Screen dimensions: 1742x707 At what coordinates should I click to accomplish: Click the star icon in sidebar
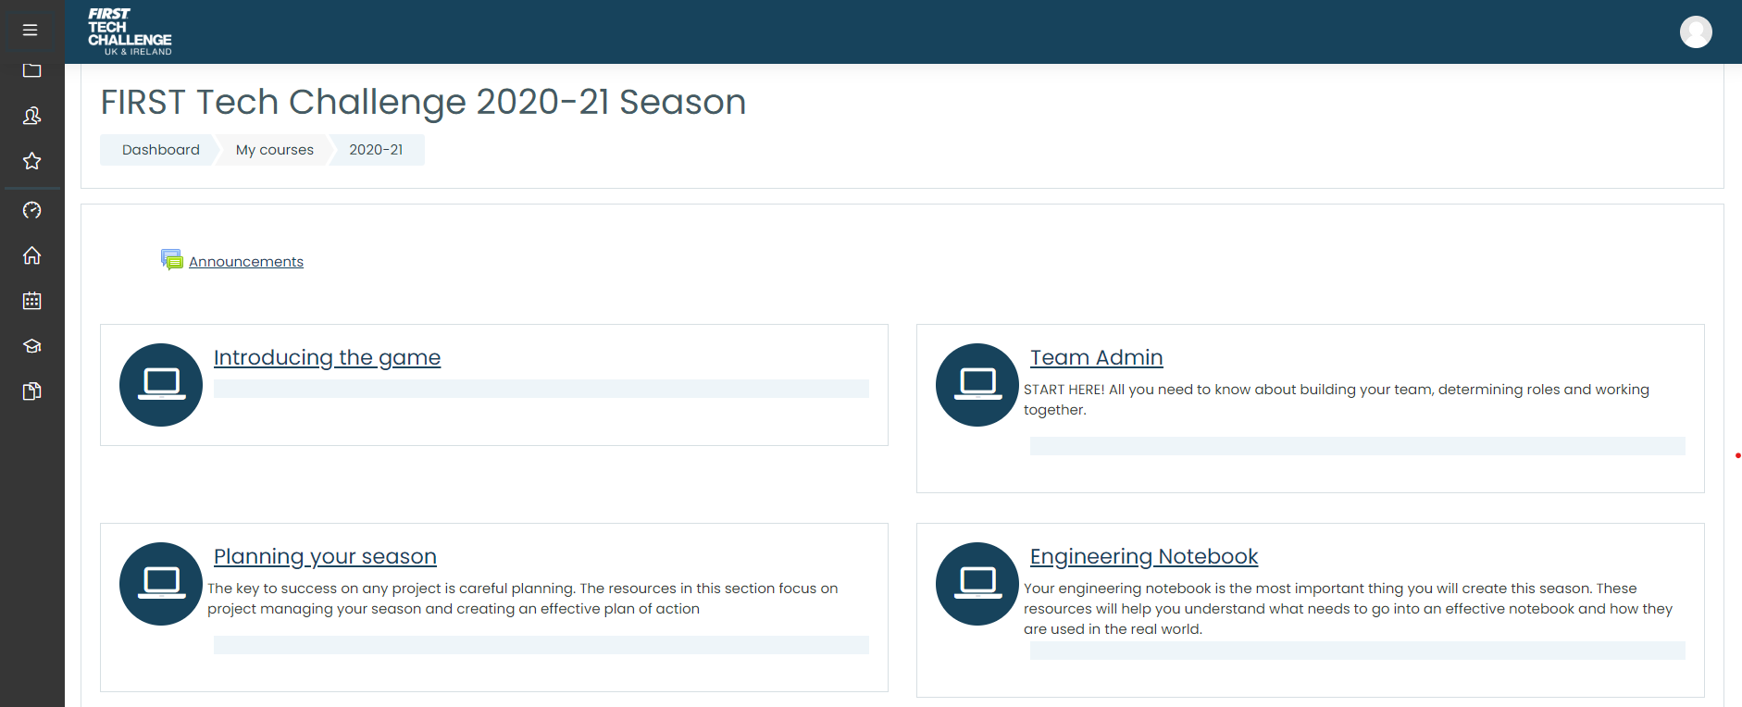31,161
